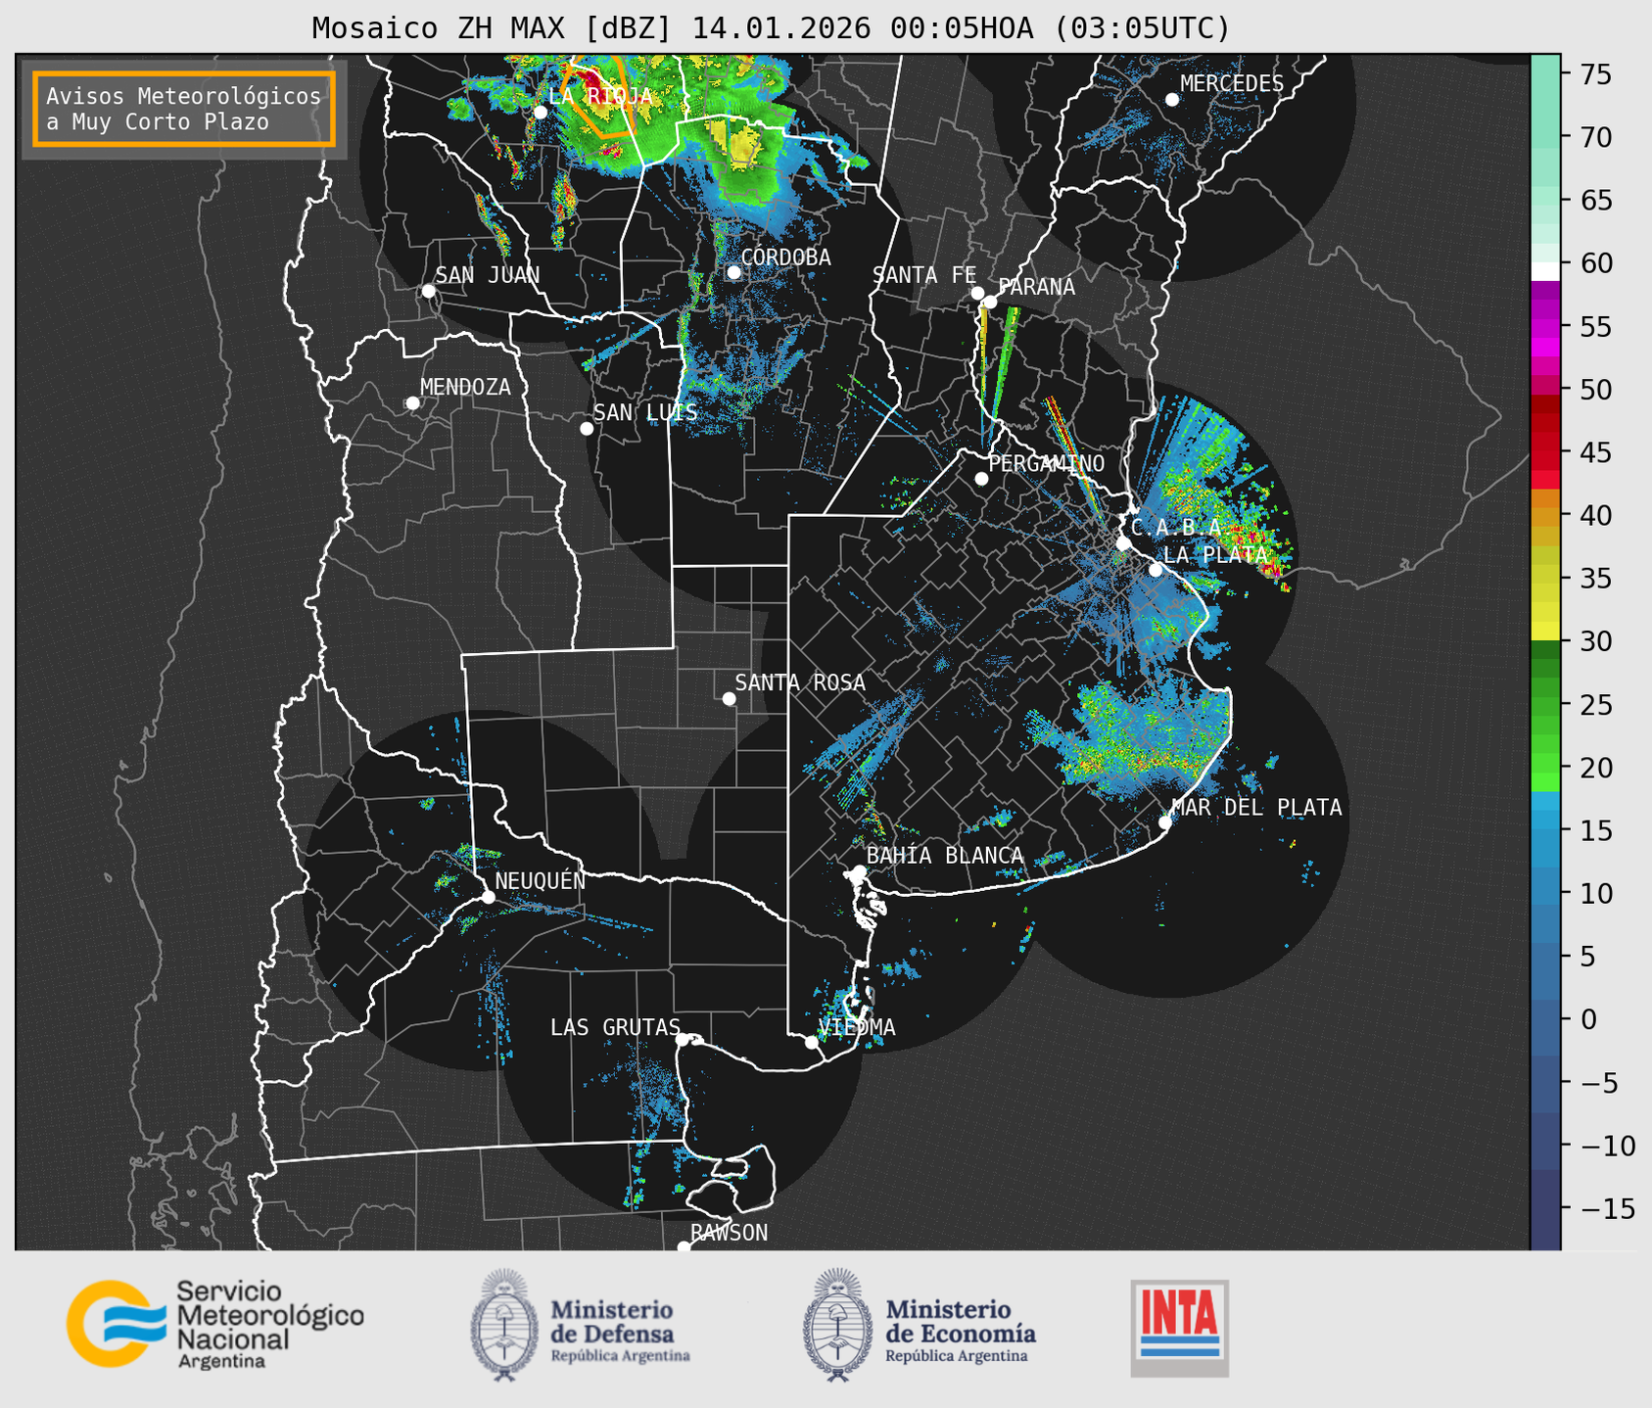
Task: Click the magenta 55 dBZ band on the color bar
Action: click(1545, 327)
